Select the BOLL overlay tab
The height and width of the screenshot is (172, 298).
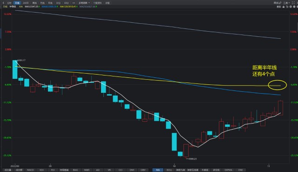pyautogui.click(x=169, y=170)
